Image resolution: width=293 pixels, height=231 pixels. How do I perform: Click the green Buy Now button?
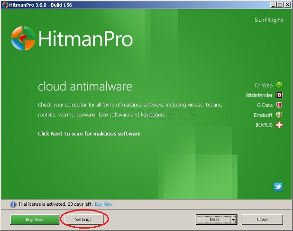pos(35,220)
